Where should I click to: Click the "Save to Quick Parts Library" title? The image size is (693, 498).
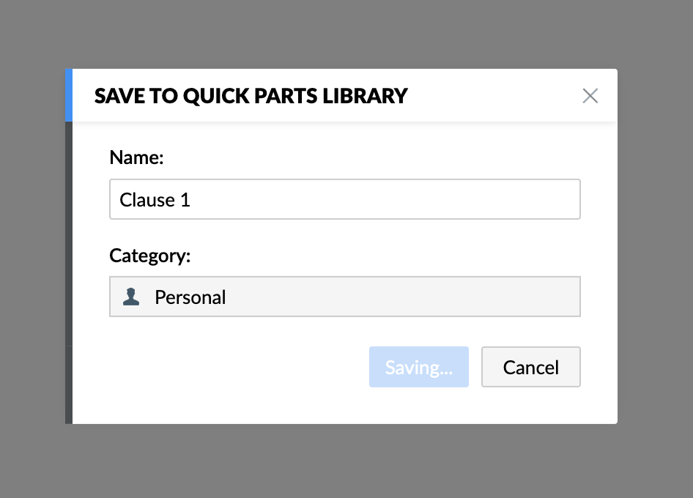(x=251, y=96)
